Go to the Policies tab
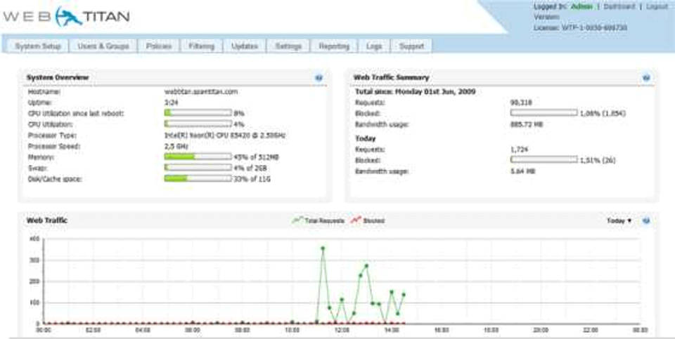Viewport: 675px width, 339px height. point(159,46)
